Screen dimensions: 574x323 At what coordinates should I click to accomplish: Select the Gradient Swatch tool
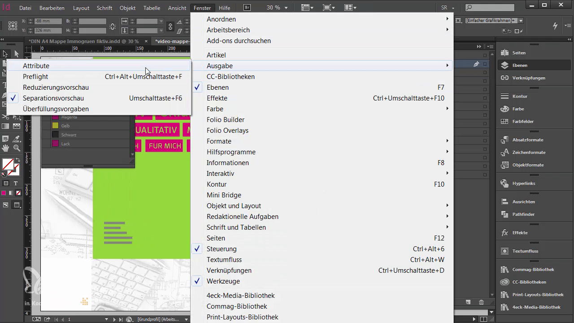(x=5, y=126)
